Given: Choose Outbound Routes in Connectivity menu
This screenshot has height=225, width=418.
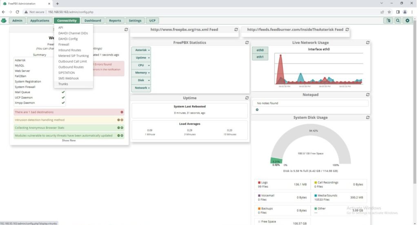Looking at the screenshot, I should (71, 67).
